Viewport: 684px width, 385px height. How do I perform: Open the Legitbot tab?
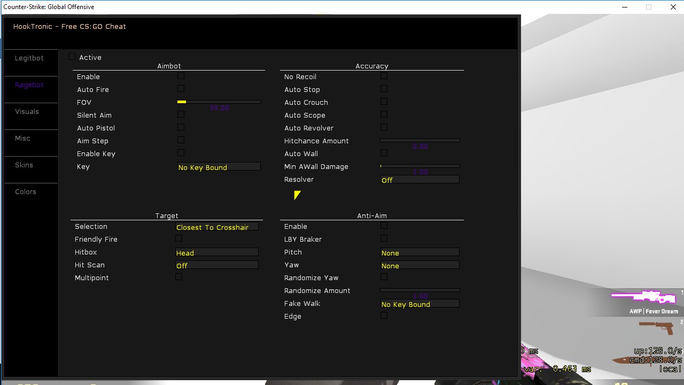pos(29,58)
